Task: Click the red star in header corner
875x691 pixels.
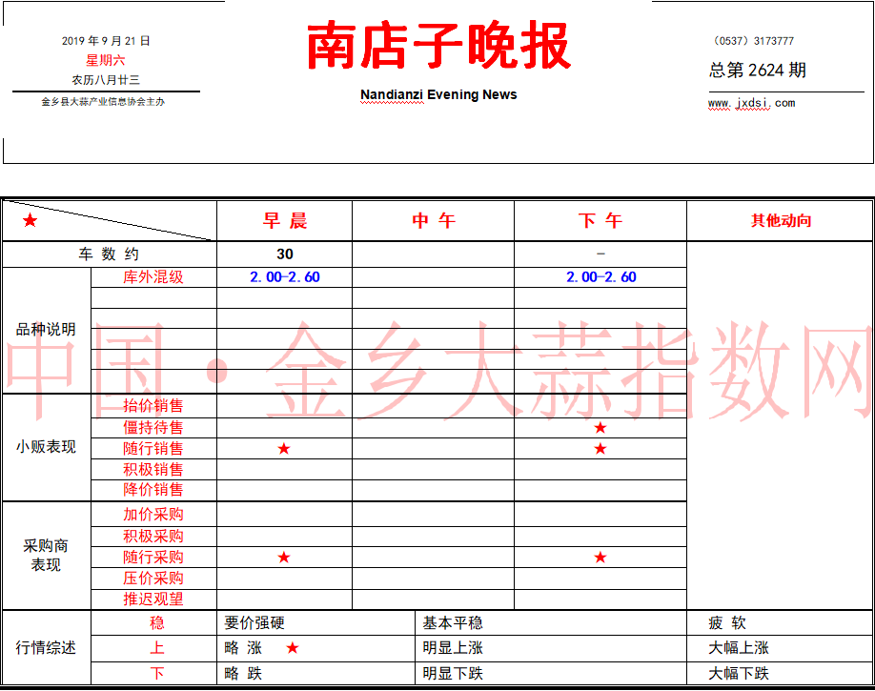Action: (31, 220)
